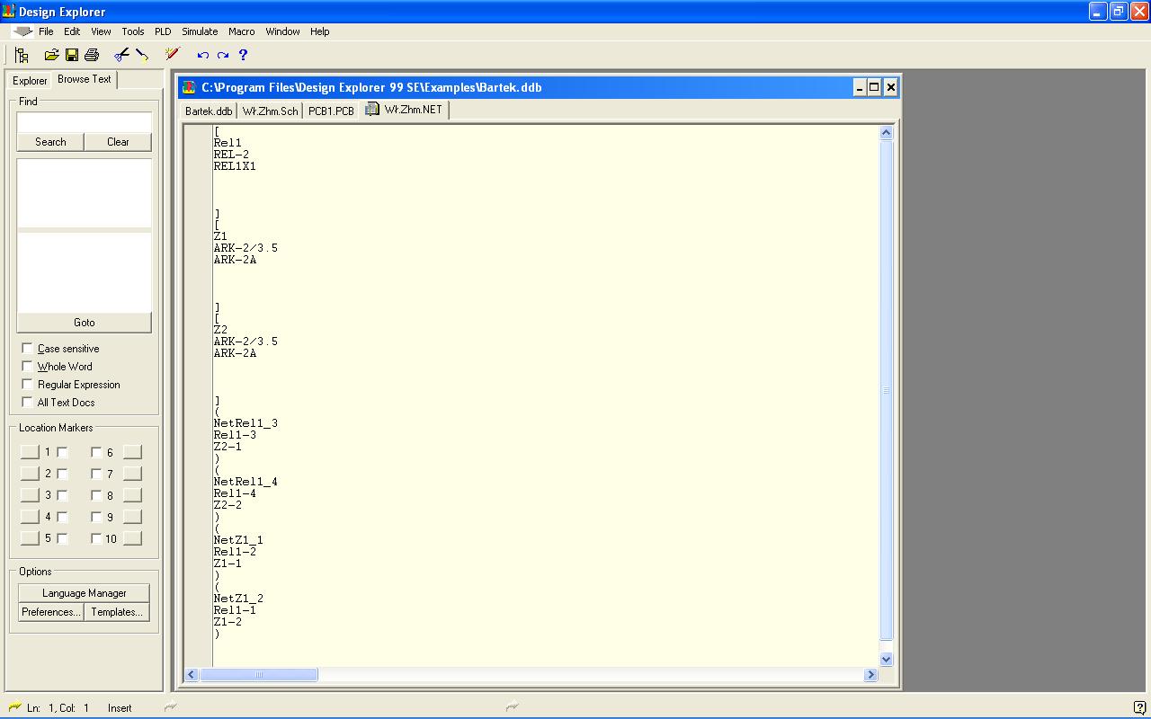Click the blank button right of marker 9
Screen dimensions: 1151x719
[132, 517]
